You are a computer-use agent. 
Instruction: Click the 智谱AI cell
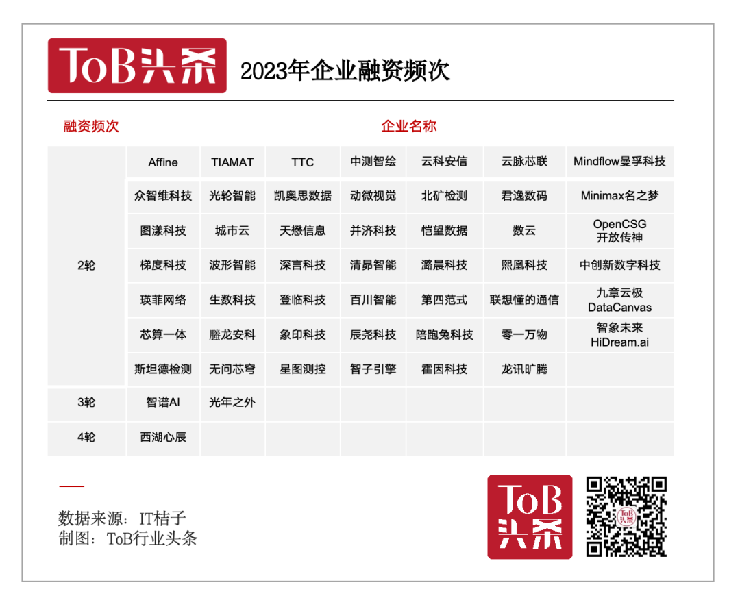[163, 403]
